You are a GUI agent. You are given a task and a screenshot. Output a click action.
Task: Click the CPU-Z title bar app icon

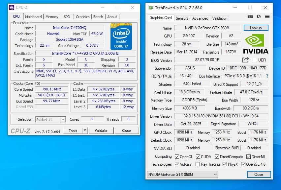coord(12,8)
